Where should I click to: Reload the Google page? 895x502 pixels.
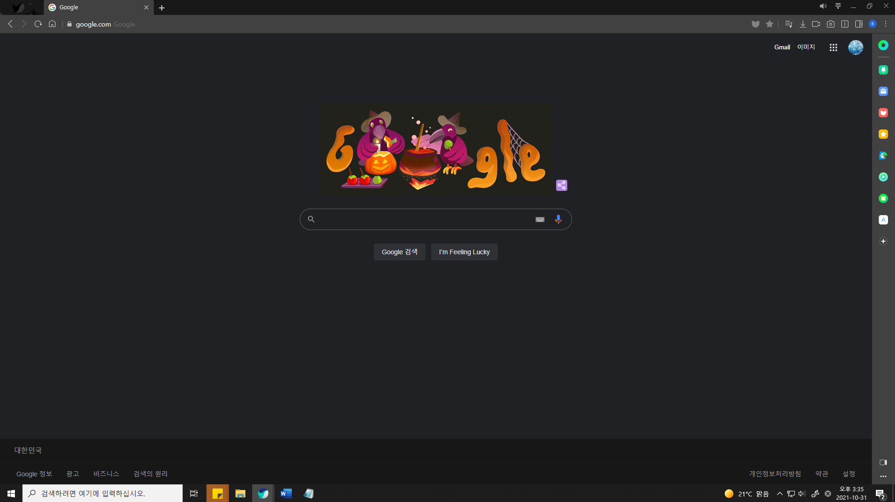(38, 24)
